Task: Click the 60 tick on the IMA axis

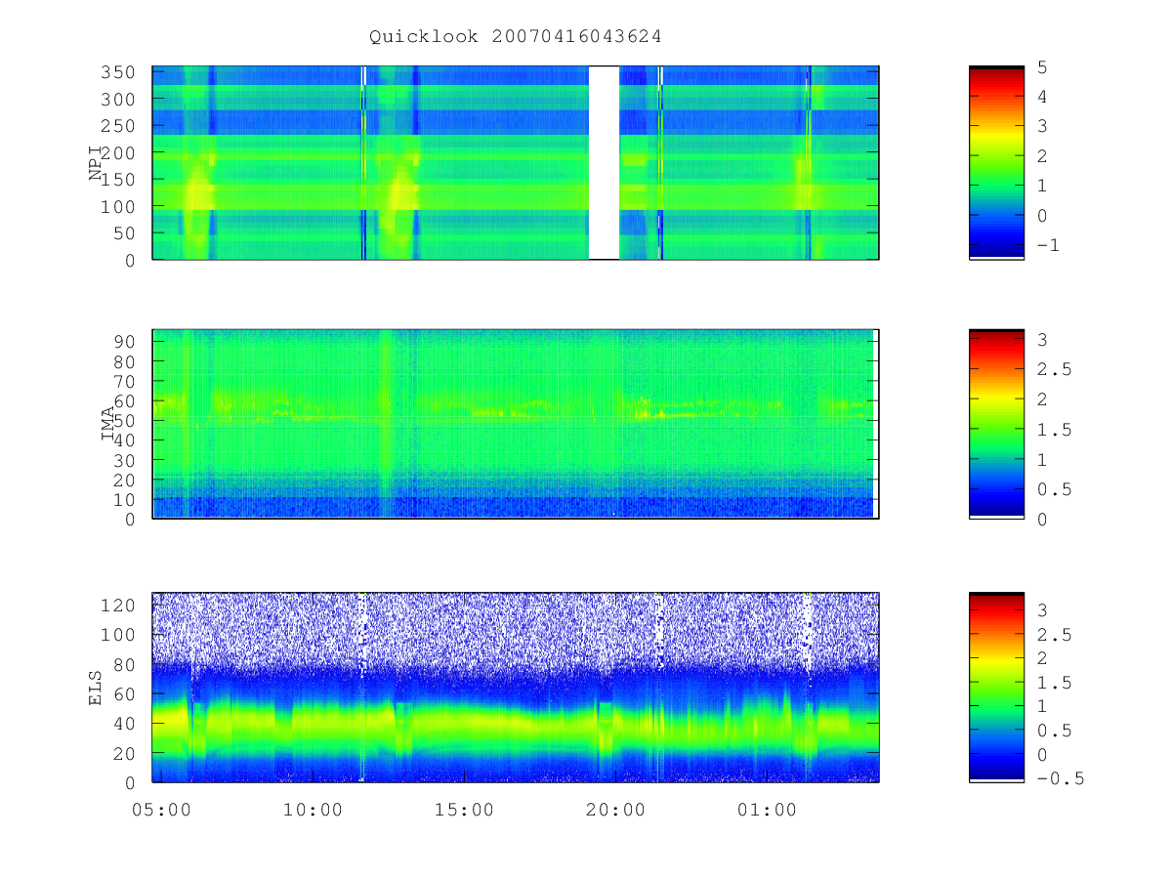Action: [x=126, y=400]
